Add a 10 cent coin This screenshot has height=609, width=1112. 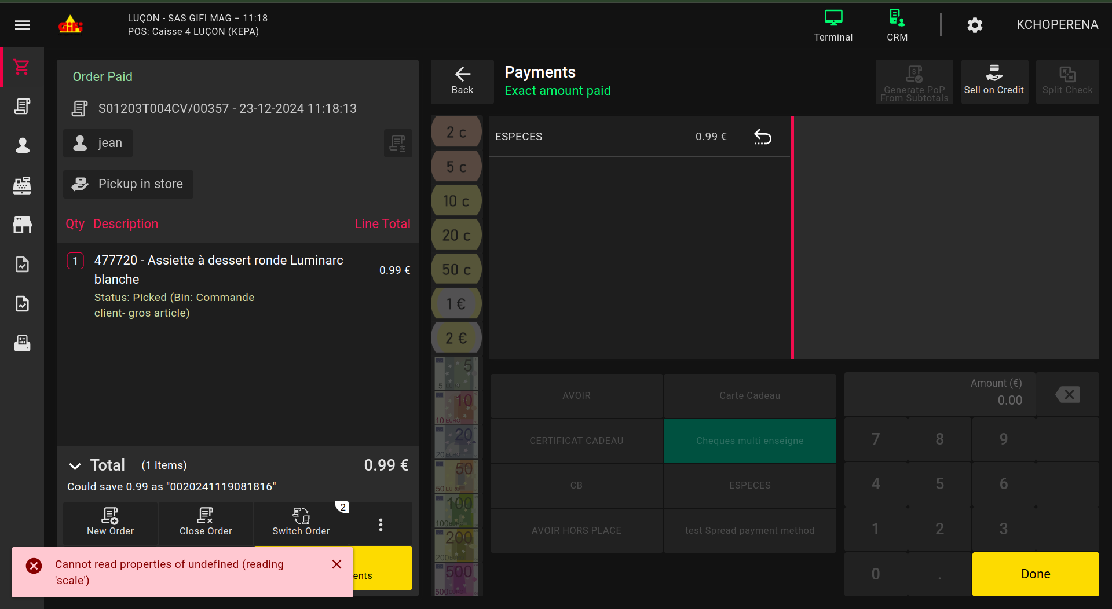click(x=456, y=201)
